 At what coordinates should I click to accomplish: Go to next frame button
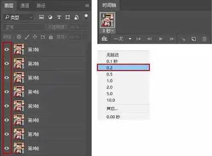(x=172, y=39)
